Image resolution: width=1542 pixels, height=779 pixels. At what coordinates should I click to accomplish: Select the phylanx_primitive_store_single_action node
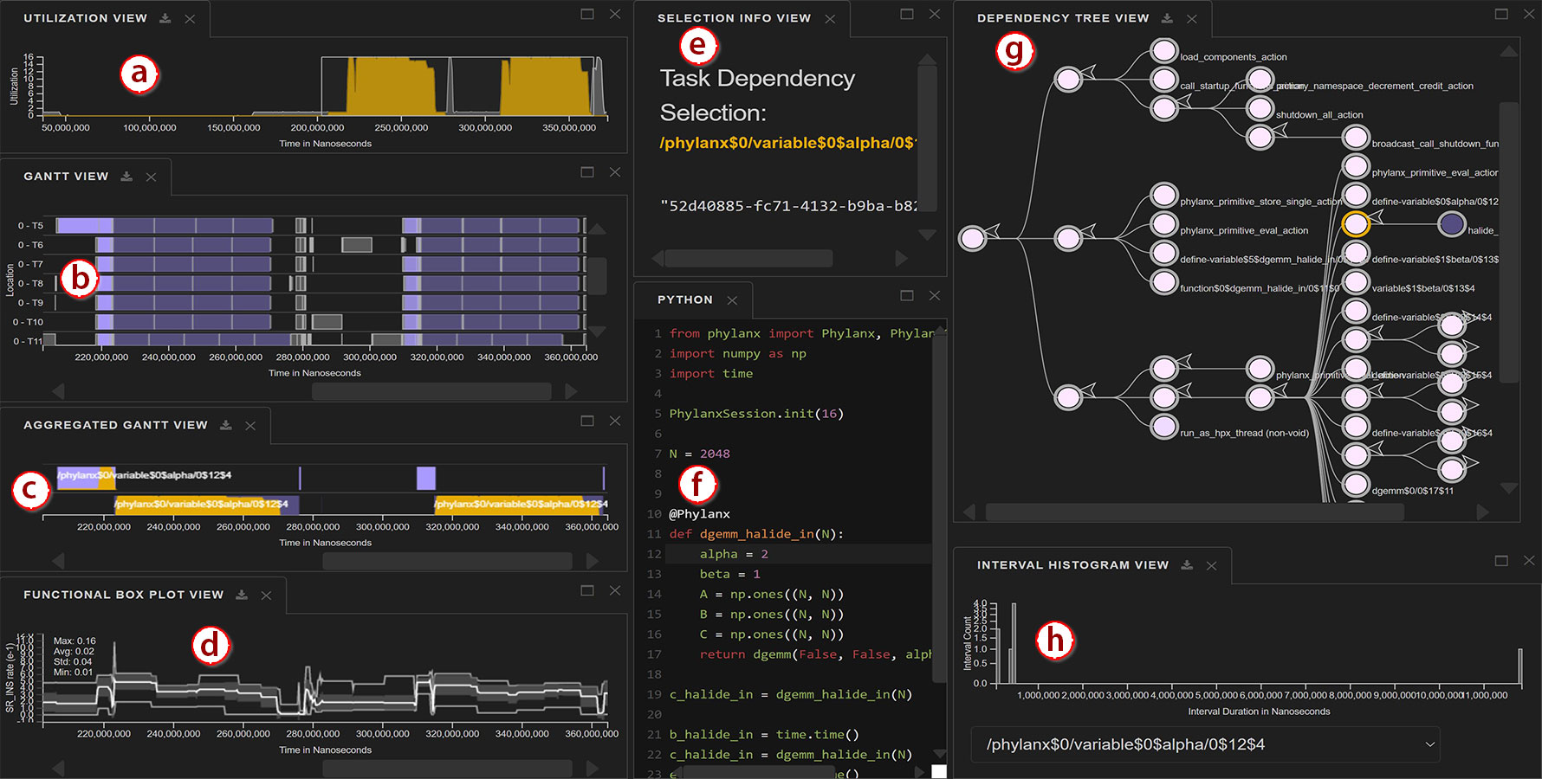click(1164, 195)
